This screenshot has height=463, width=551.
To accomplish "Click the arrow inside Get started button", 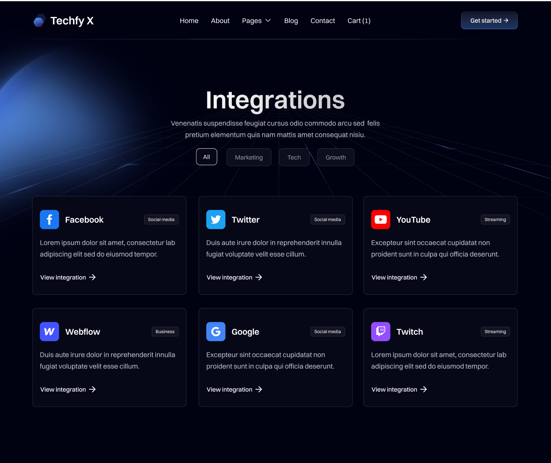I will tap(506, 21).
